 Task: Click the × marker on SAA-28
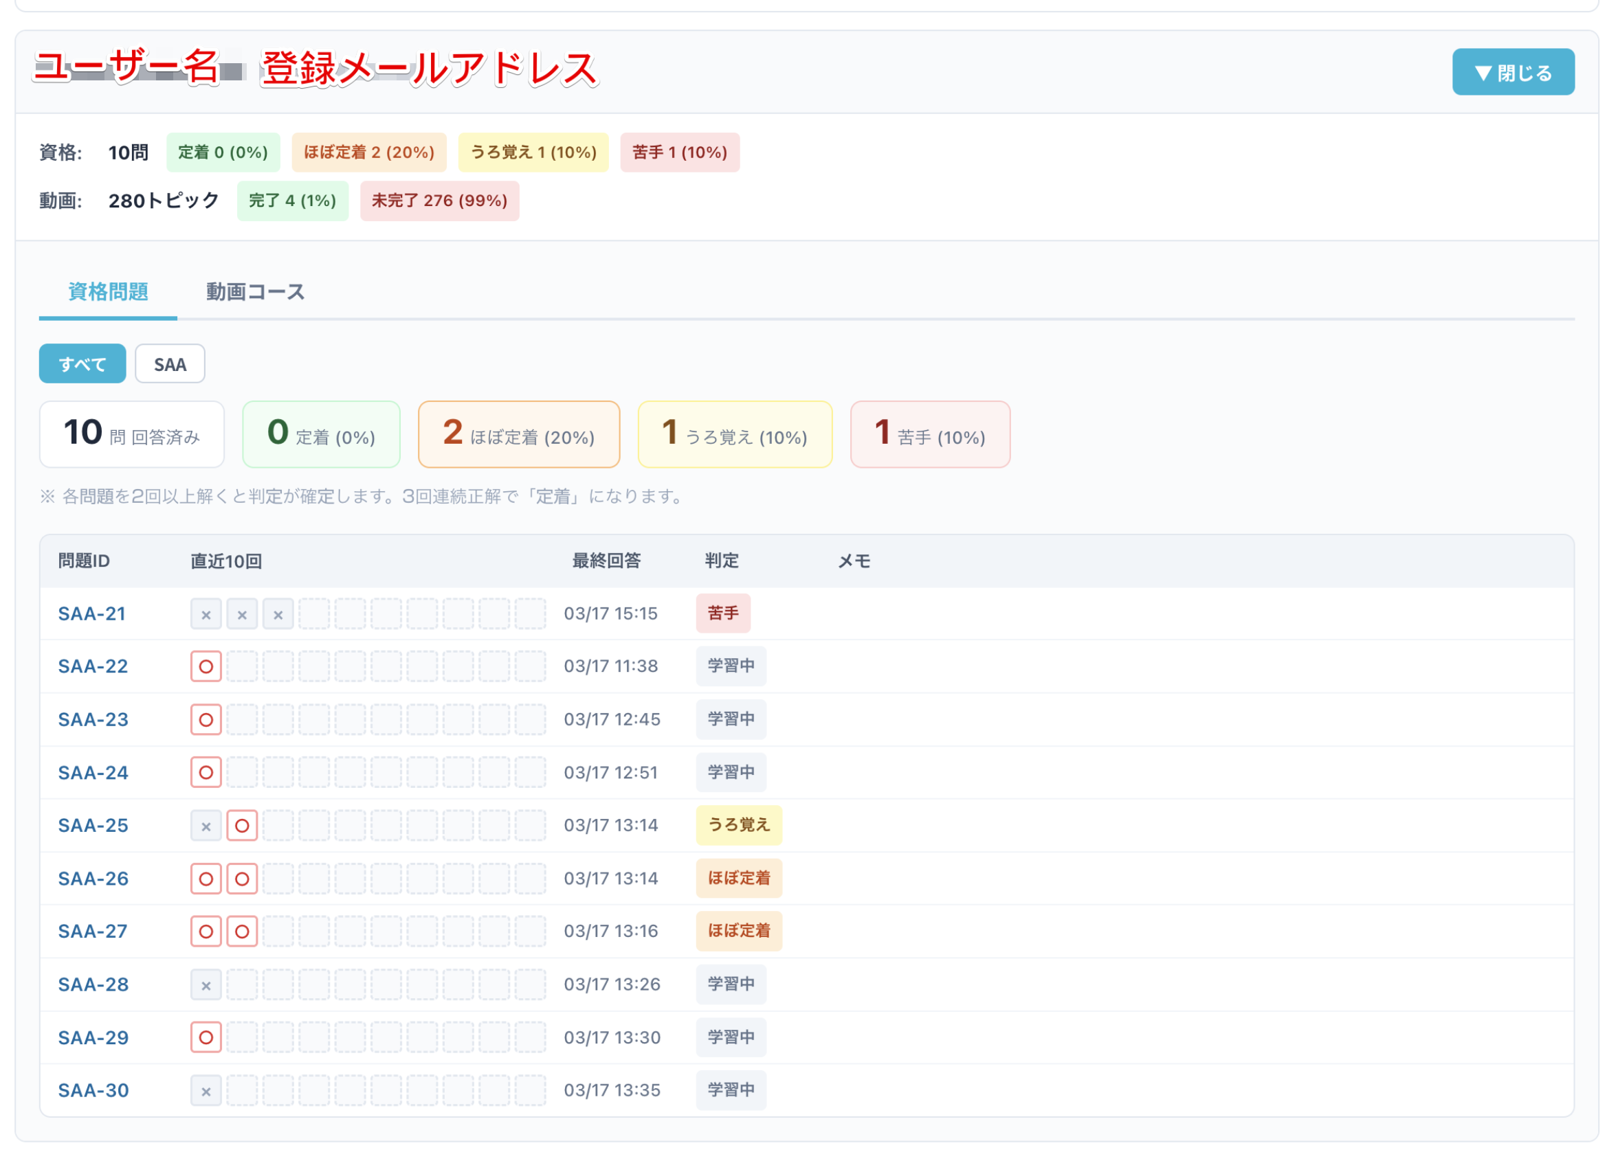point(206,984)
